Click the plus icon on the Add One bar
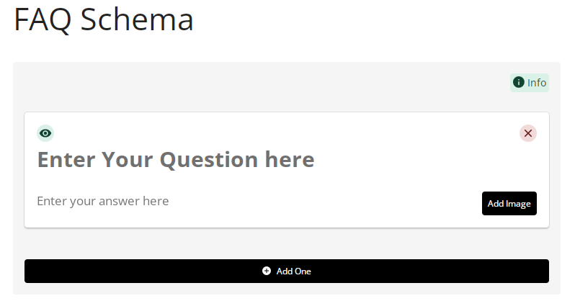 [267, 271]
